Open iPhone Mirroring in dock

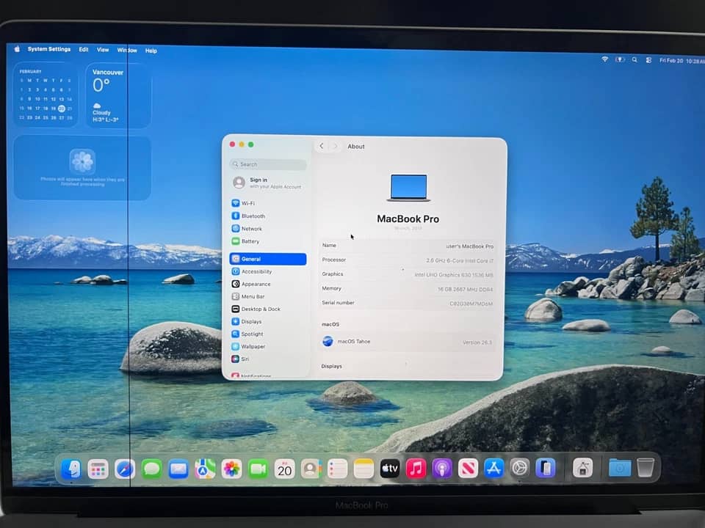tap(546, 469)
